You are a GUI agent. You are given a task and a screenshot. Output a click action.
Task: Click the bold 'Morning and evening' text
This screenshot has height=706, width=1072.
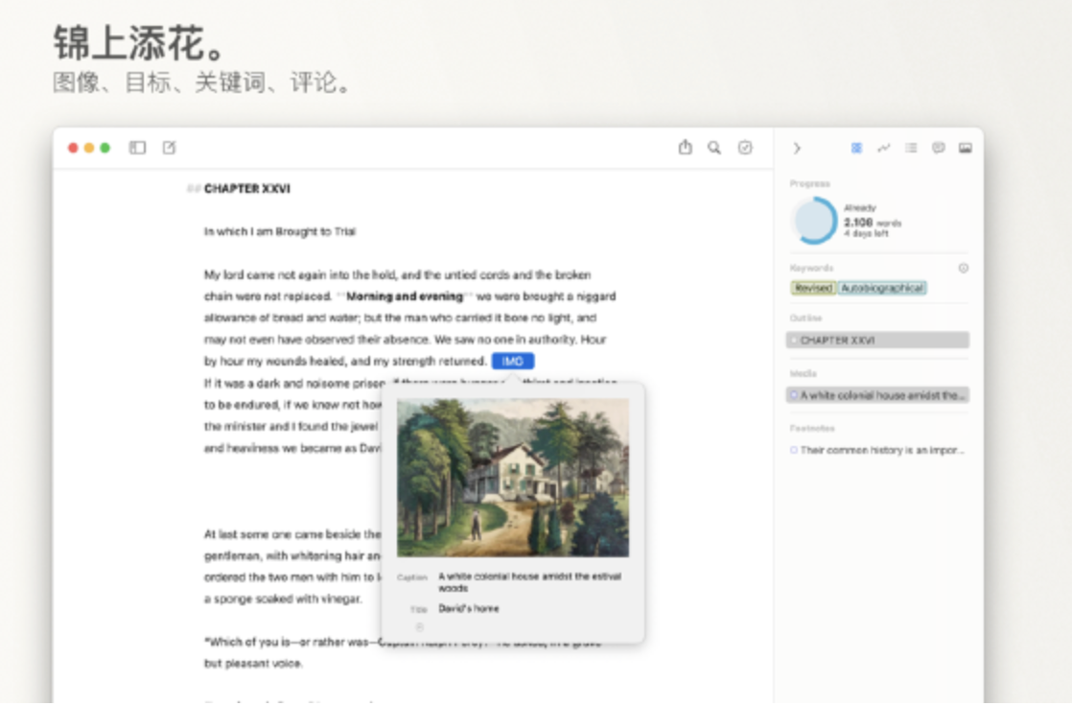[x=405, y=296]
